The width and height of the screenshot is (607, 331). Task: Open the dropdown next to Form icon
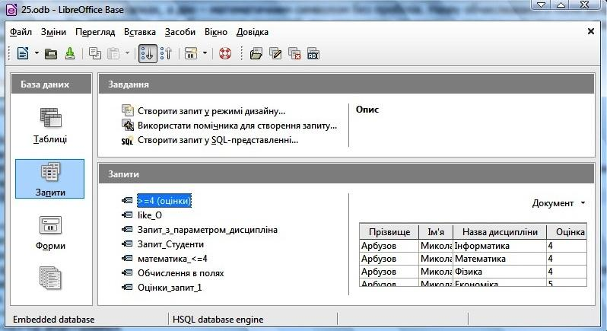[205, 53]
